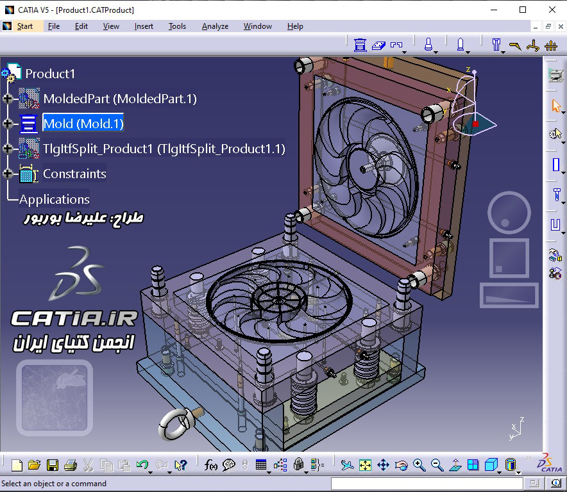Select the blue bracket-shaped insert icon
The image size is (567, 492).
pos(396,45)
